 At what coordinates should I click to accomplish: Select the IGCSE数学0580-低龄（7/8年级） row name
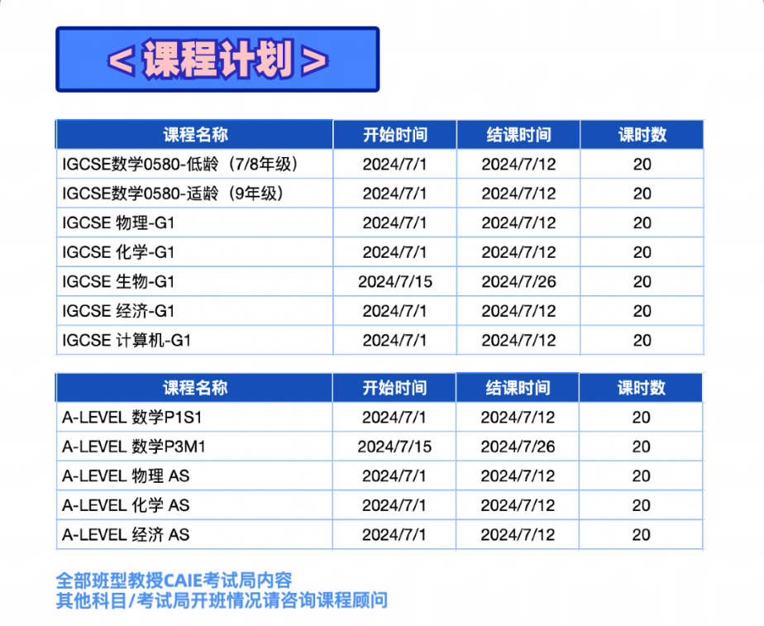[179, 165]
